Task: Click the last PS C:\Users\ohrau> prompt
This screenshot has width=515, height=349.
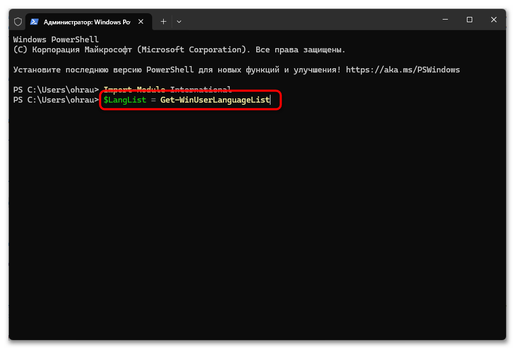Action: pos(56,100)
